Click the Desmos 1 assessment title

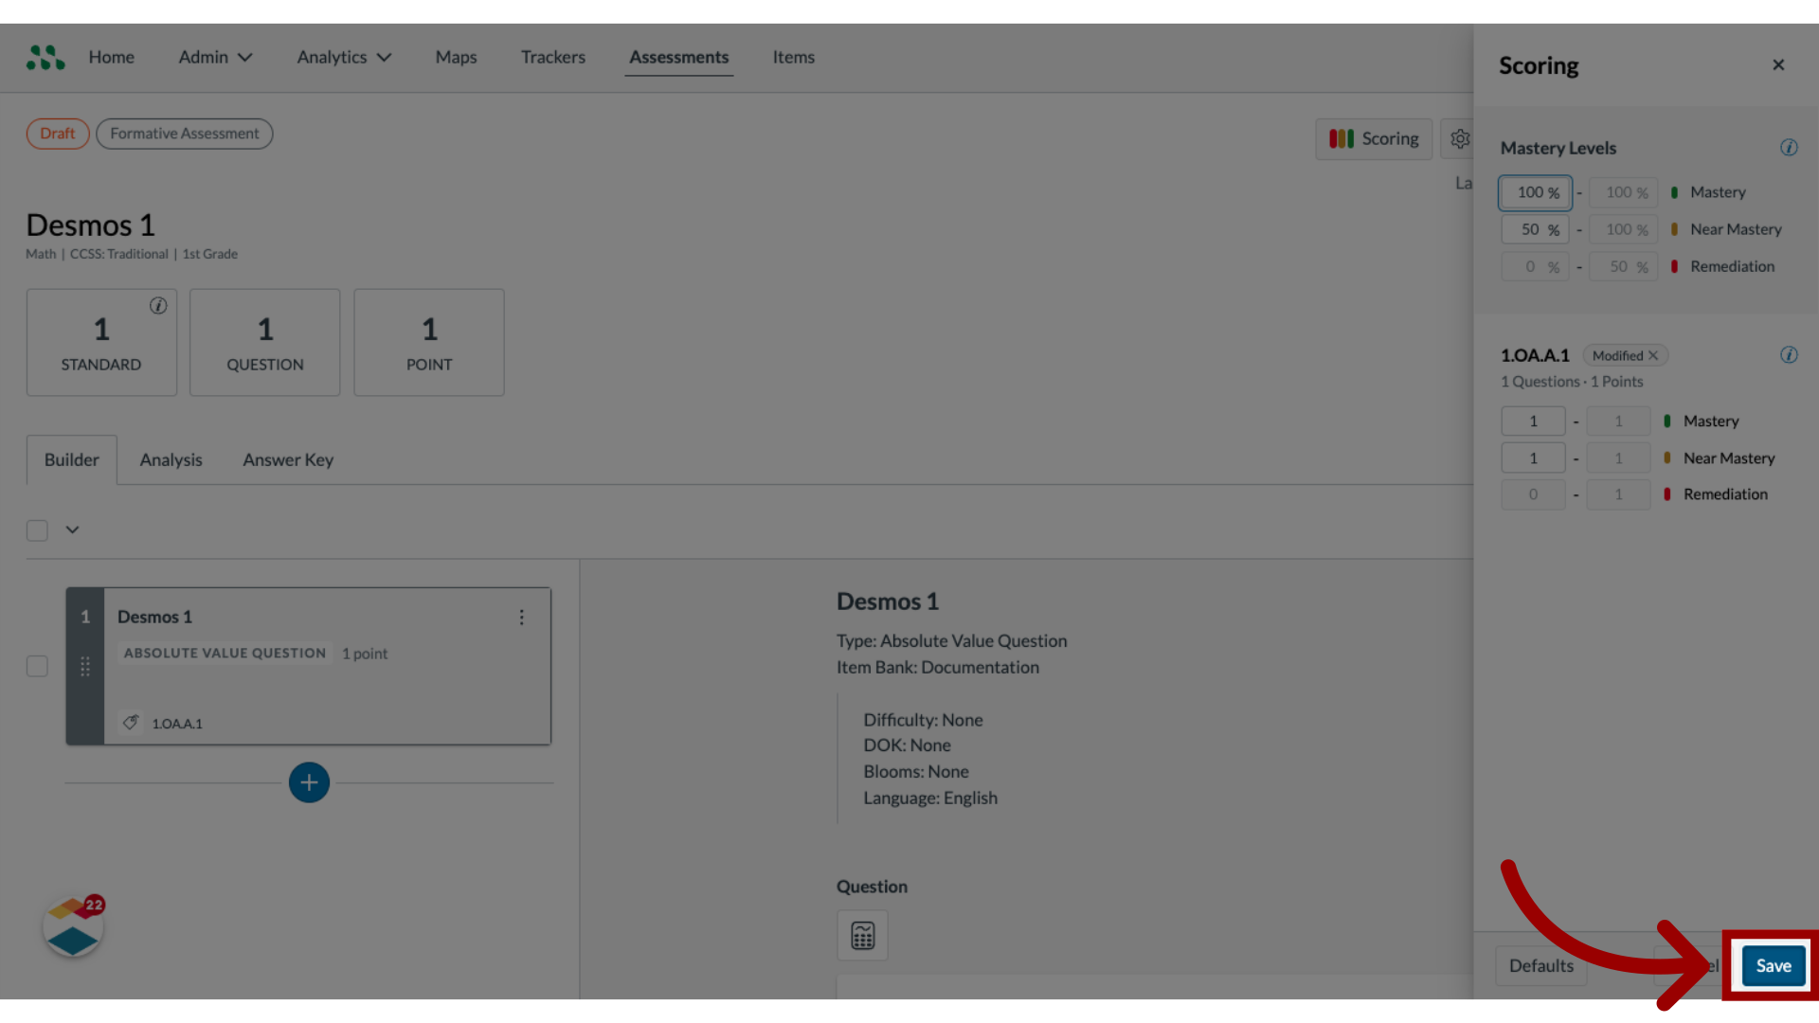(x=90, y=224)
